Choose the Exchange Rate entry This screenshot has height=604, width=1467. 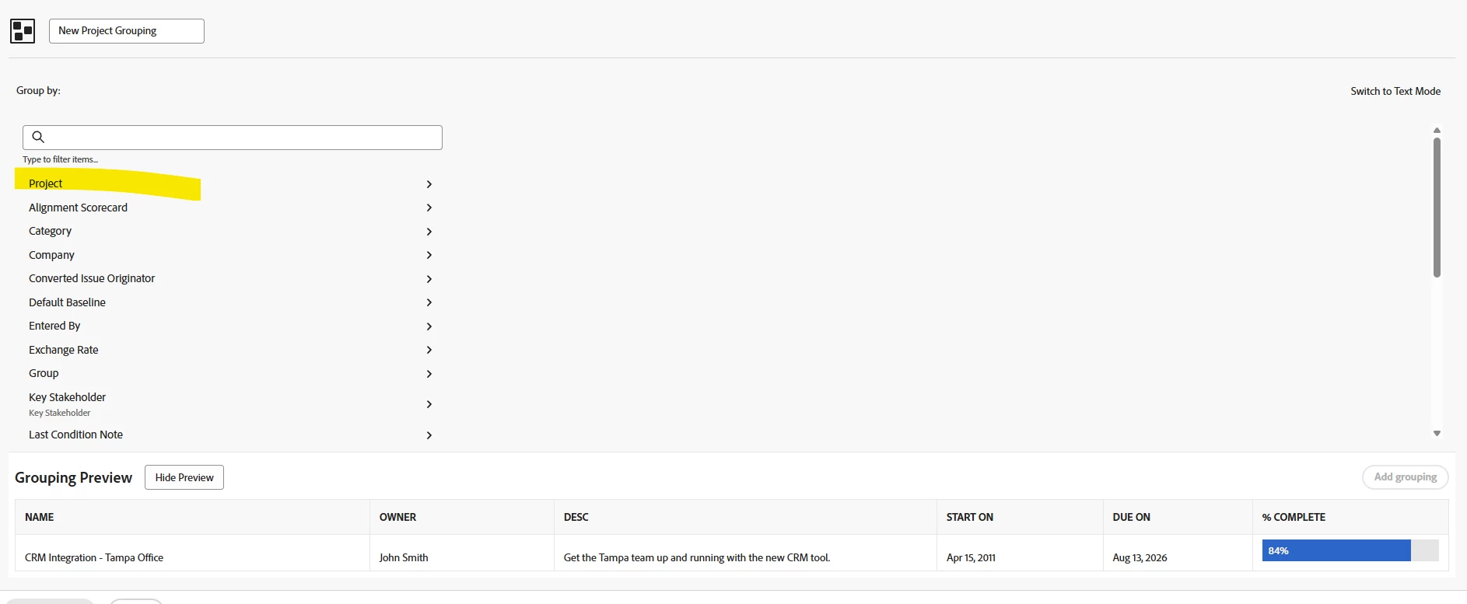(64, 350)
